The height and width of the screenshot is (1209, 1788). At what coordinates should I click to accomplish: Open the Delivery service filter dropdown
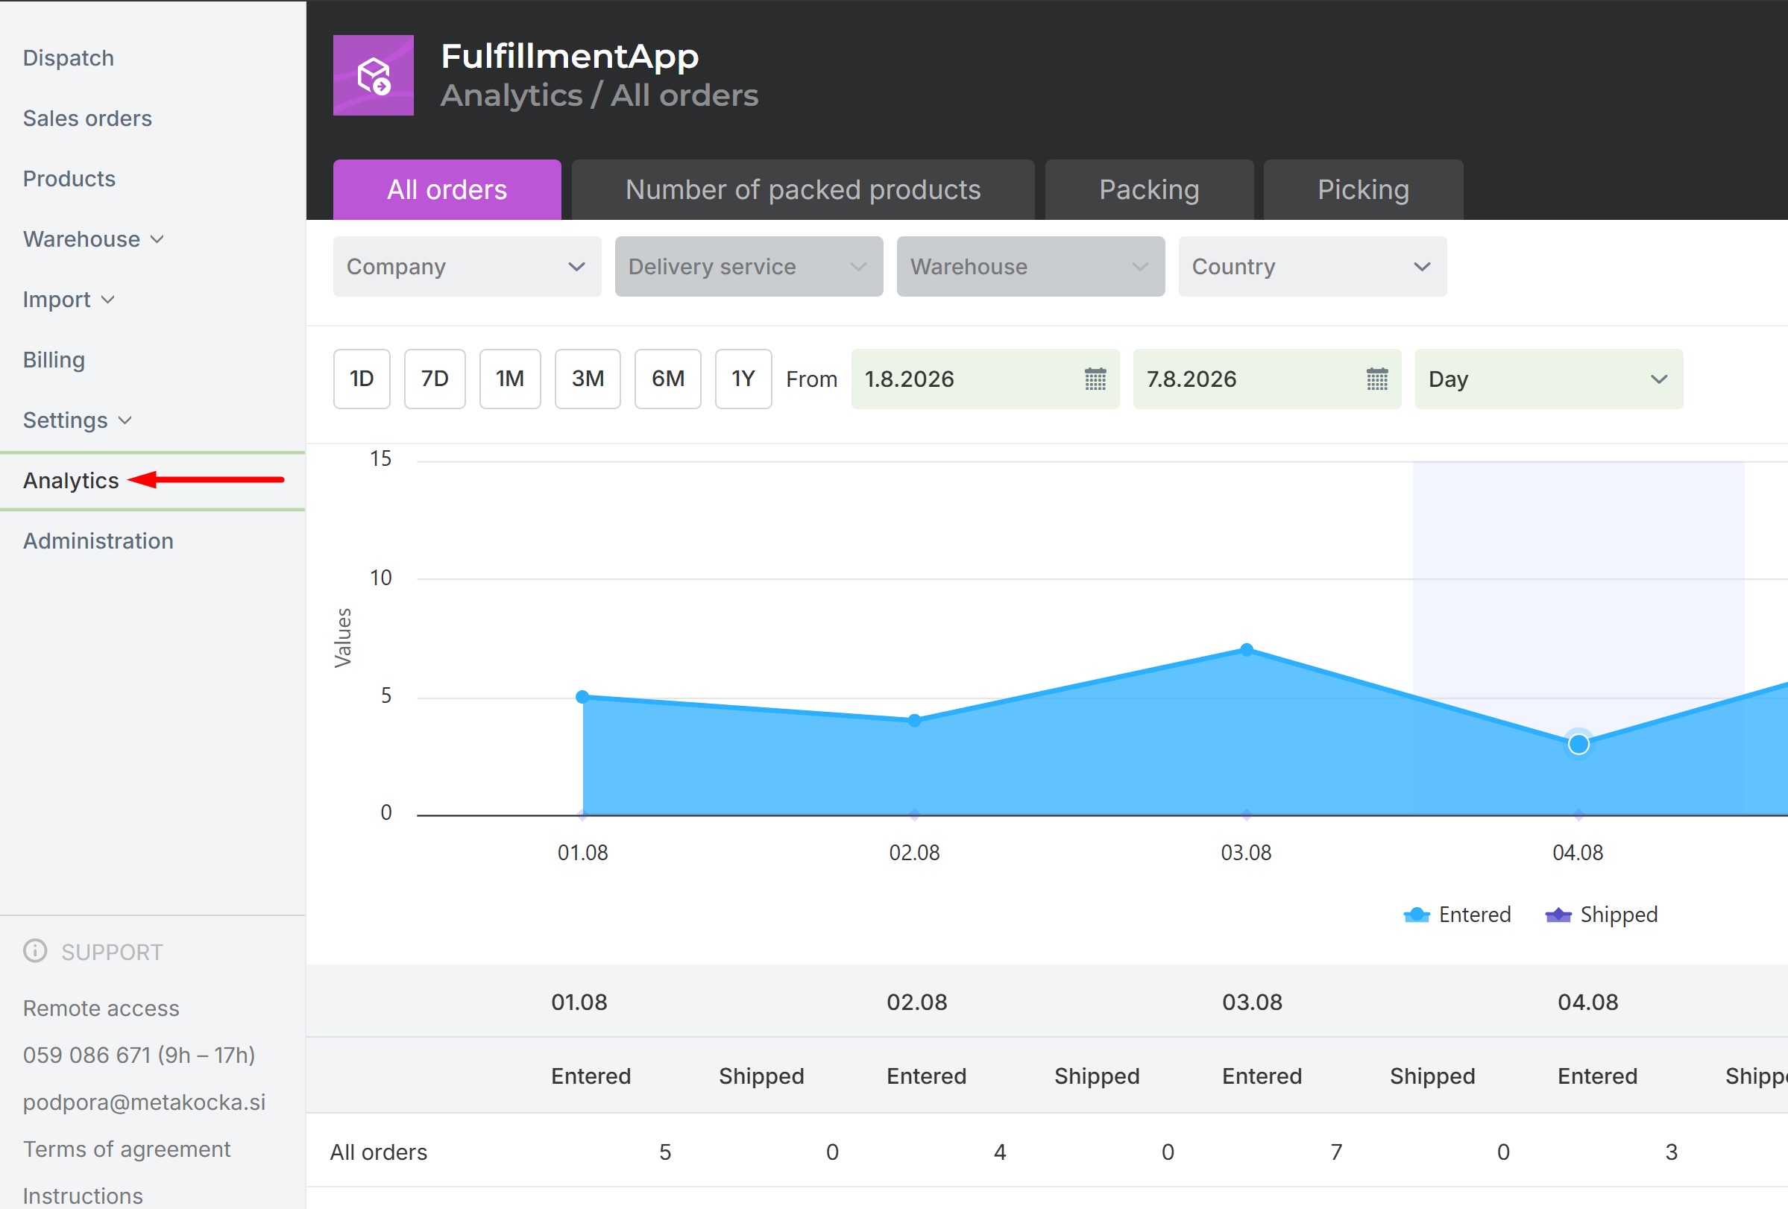[x=749, y=266]
